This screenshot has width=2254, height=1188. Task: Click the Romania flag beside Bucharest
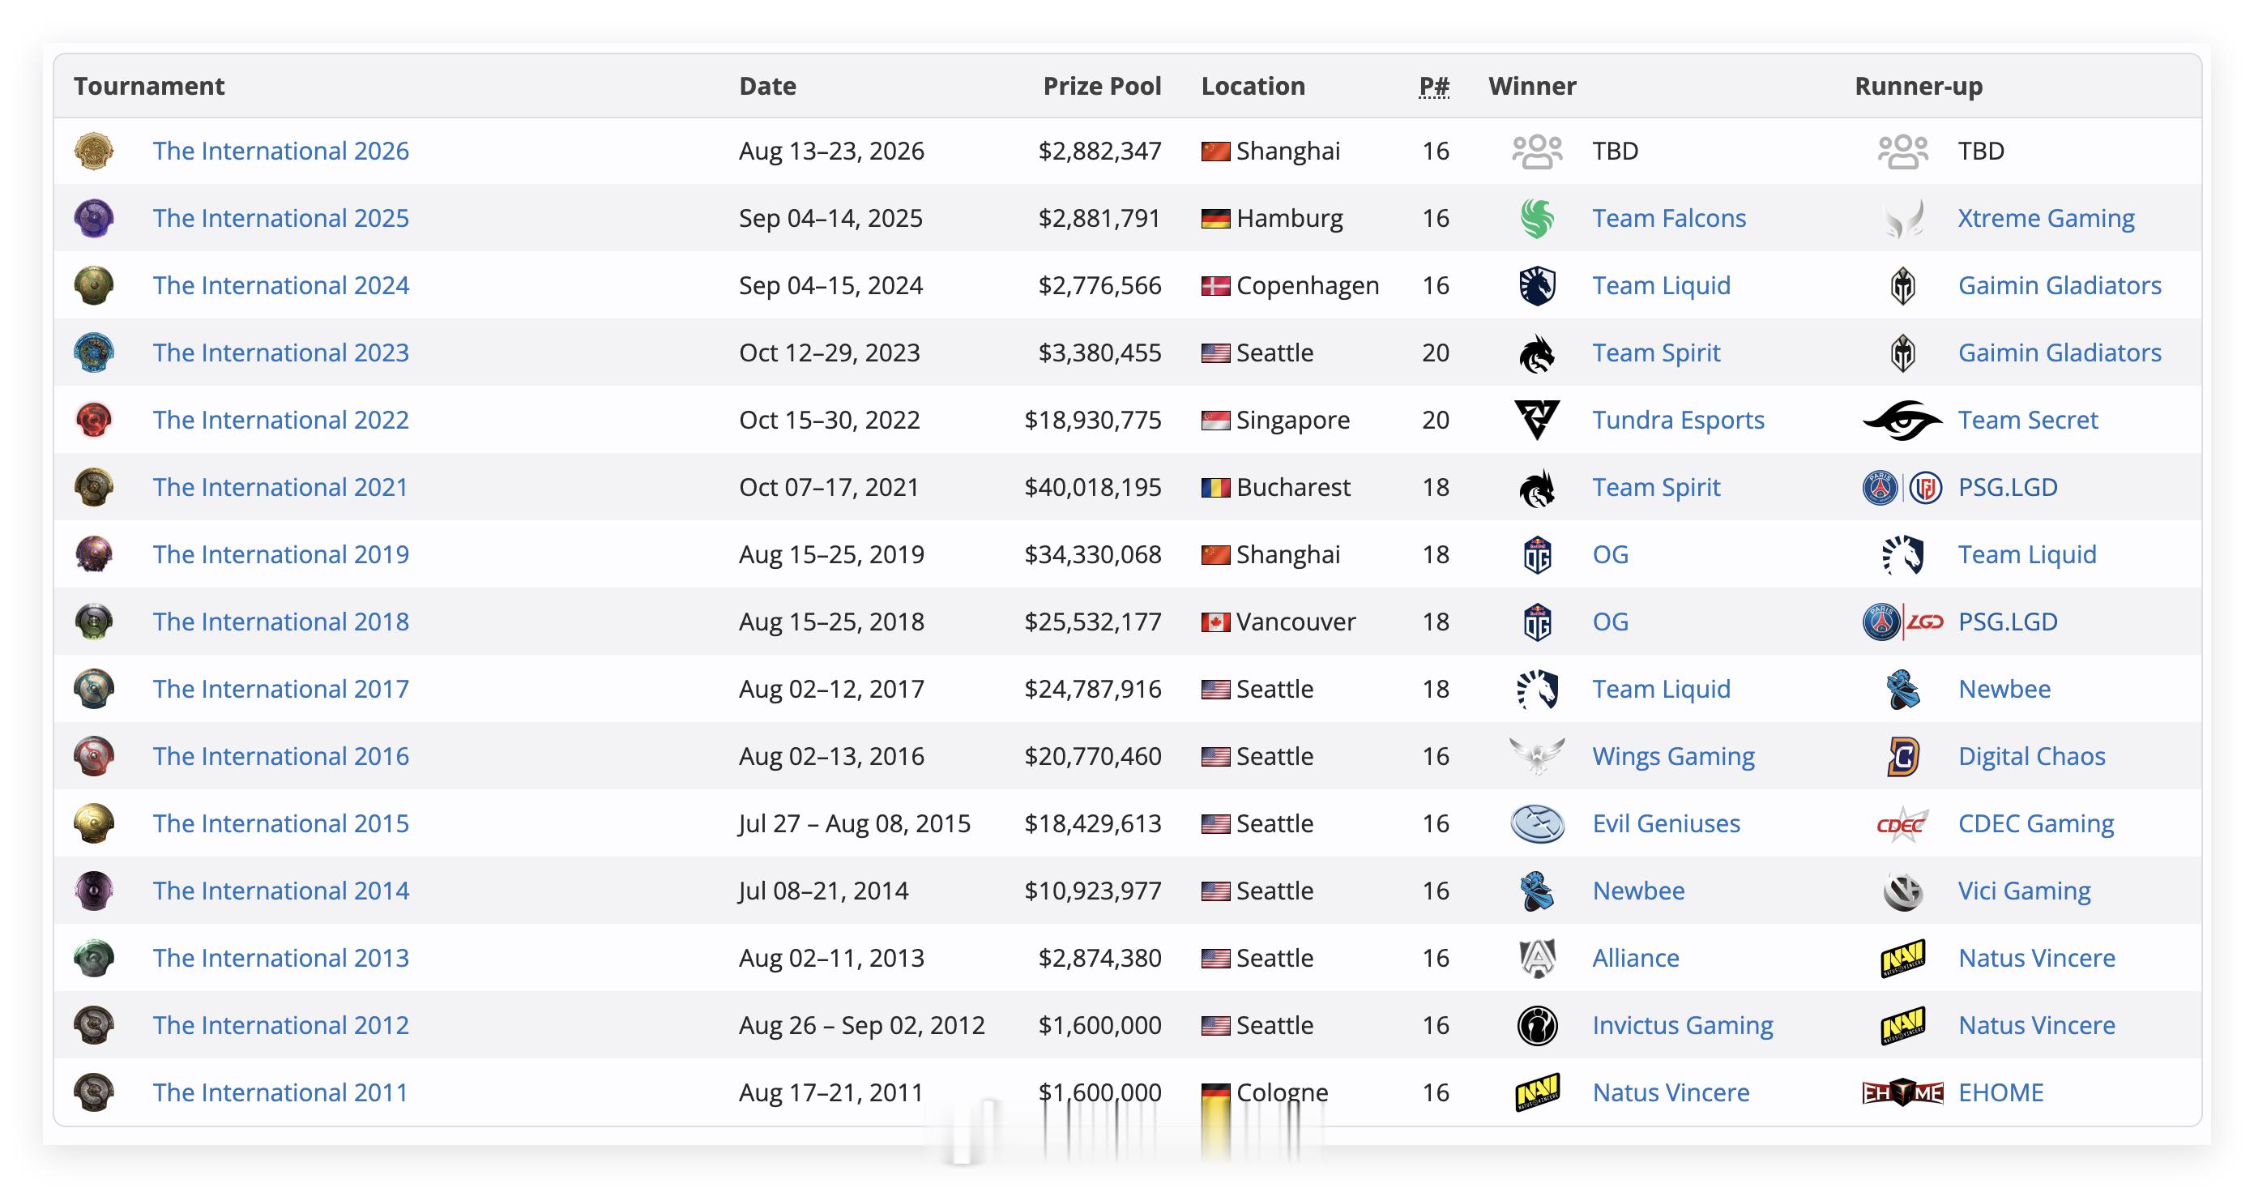pyautogui.click(x=1215, y=488)
